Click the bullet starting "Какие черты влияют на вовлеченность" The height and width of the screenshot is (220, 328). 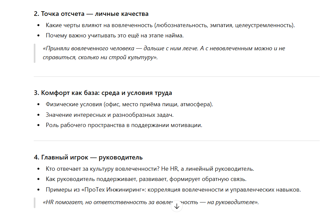coord(170,25)
